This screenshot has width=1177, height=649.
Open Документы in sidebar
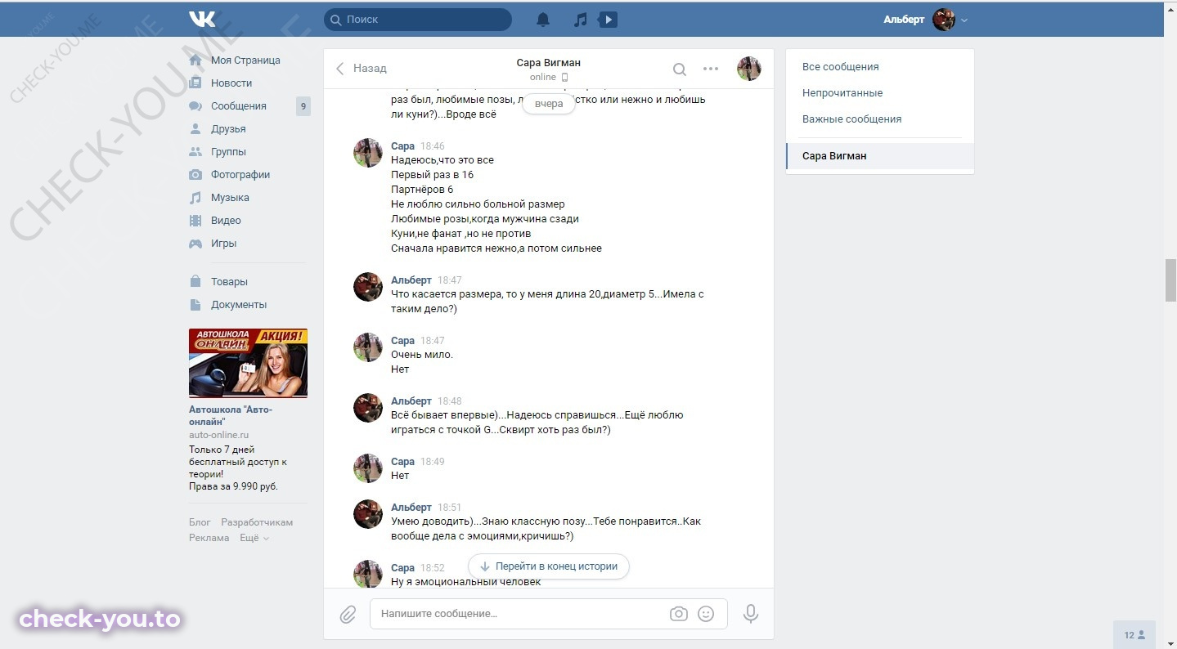[x=239, y=305]
